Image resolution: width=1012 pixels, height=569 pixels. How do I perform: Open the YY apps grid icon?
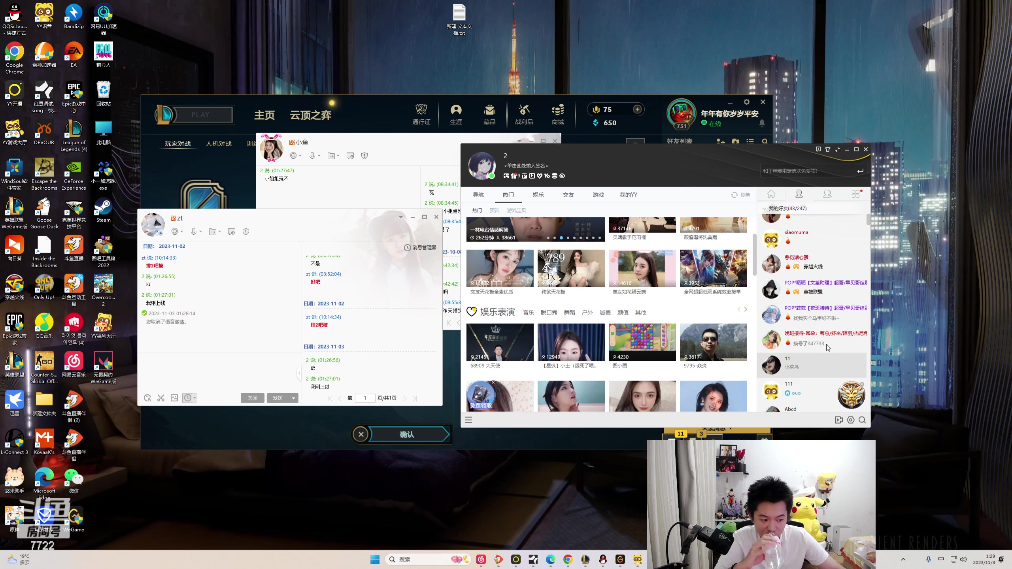tap(856, 194)
